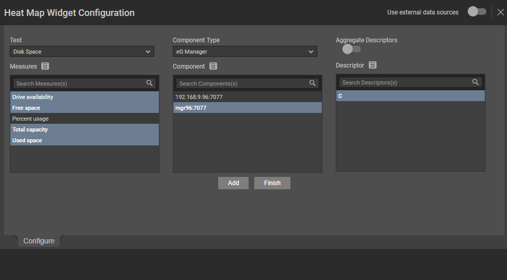Select component 192.168.9.96:7077

248,96
